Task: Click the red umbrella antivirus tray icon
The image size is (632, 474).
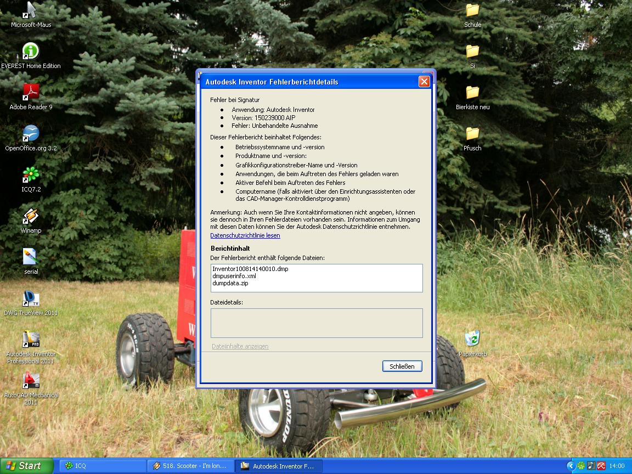Action: 601,466
